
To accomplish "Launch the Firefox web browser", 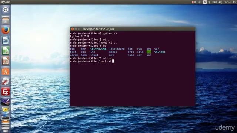I will pyautogui.click(x=6, y=30).
